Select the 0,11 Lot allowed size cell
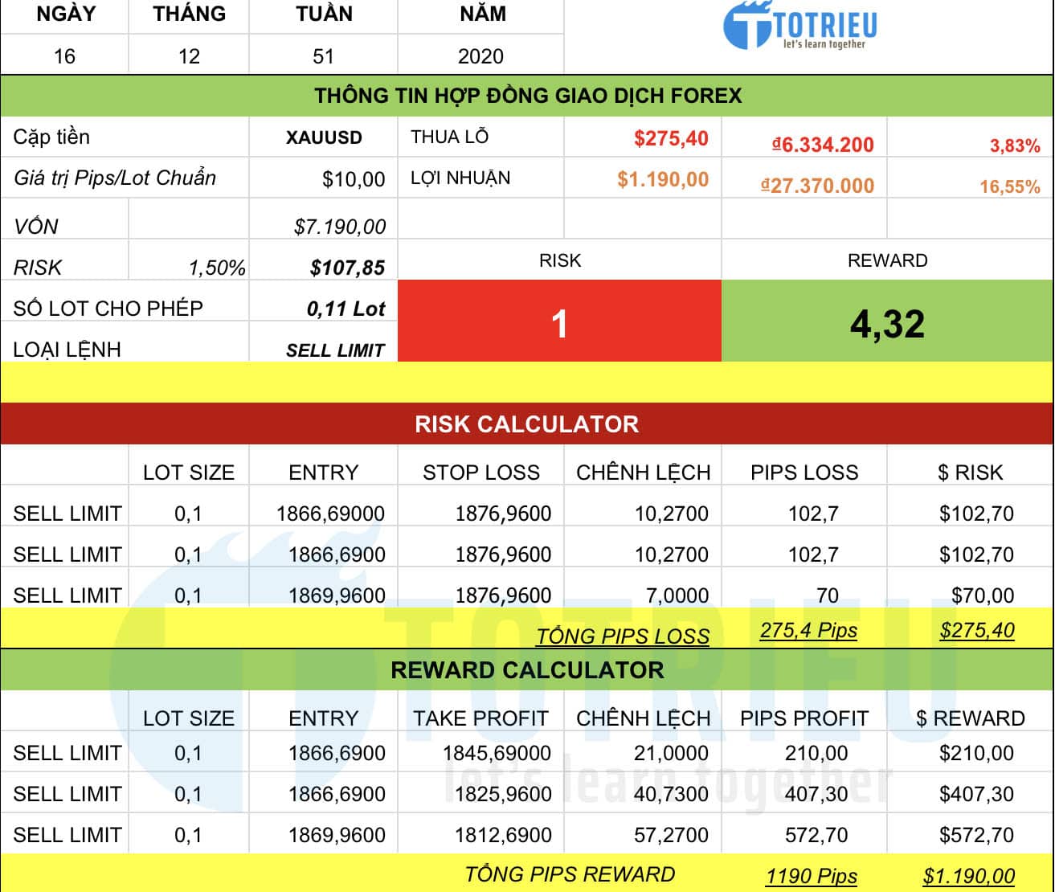This screenshot has height=892, width=1055. coord(346,309)
